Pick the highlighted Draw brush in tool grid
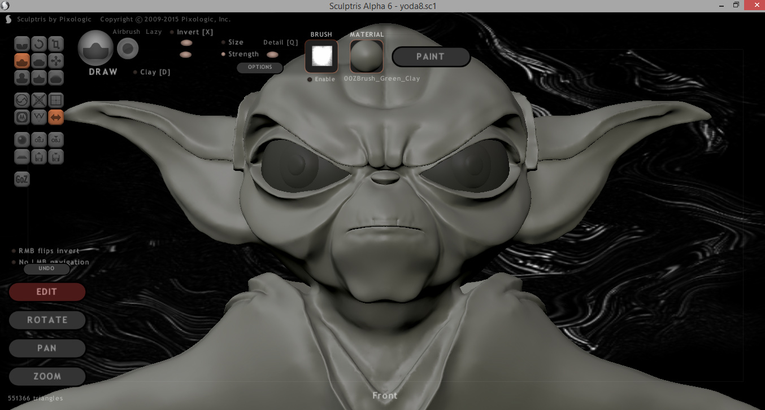The image size is (765, 410). (x=22, y=60)
